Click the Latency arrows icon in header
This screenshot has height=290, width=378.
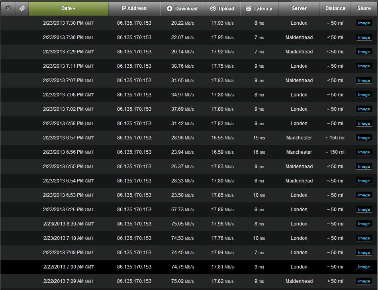coord(248,8)
